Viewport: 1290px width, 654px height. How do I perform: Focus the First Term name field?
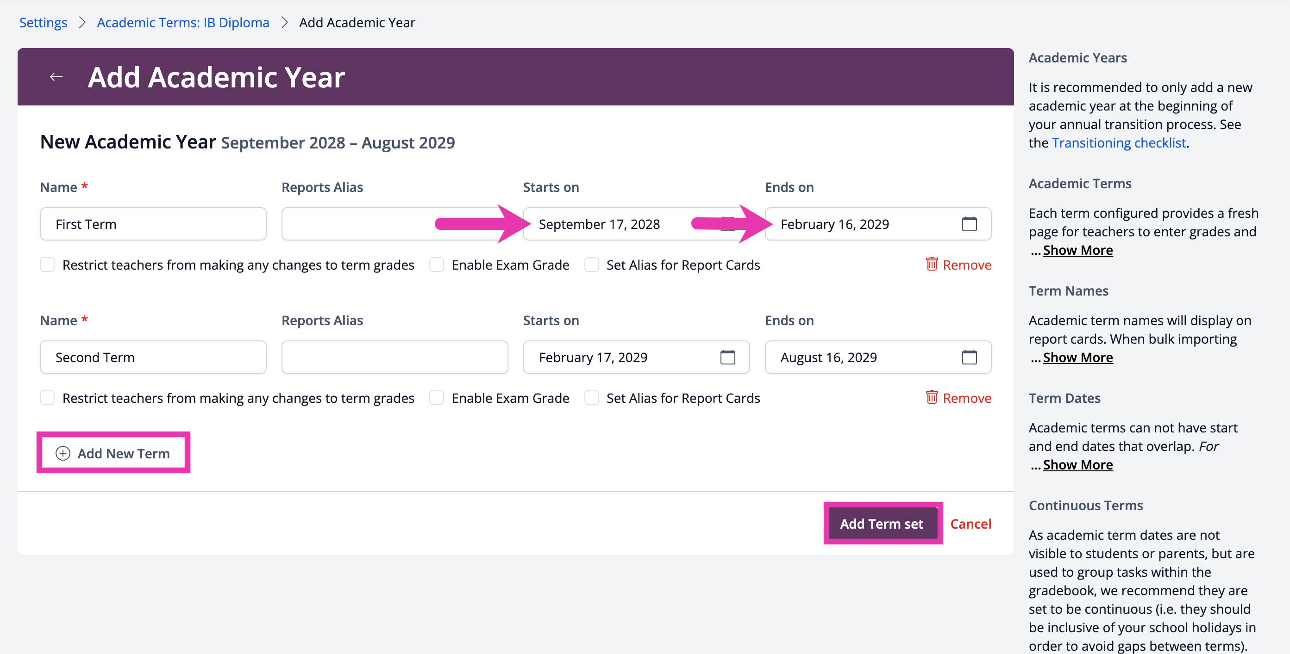(153, 224)
